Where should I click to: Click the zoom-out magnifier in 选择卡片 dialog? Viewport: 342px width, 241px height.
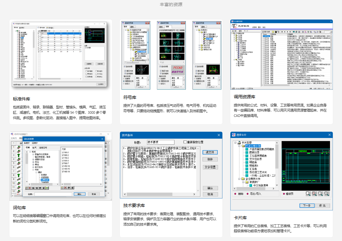321,193
